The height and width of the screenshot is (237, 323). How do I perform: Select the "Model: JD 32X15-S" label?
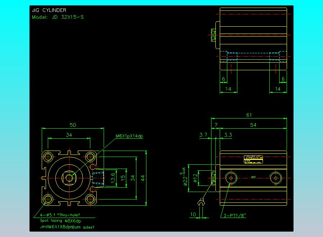58,17
